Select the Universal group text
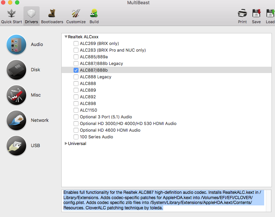Screen dimensions: 275x217 (77, 144)
